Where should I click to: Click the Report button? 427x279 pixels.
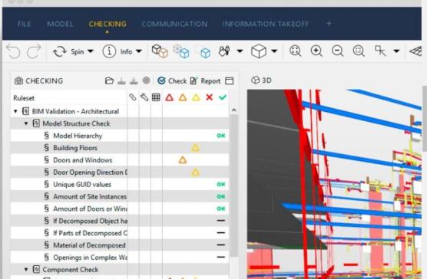205,80
